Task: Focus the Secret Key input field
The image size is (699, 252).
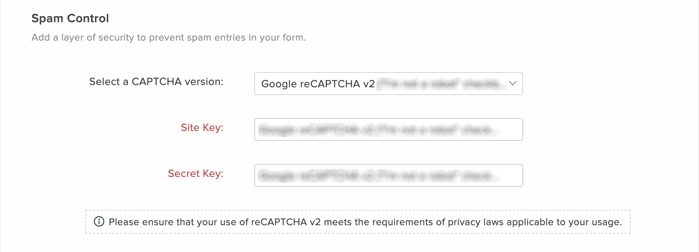Action: point(388,175)
